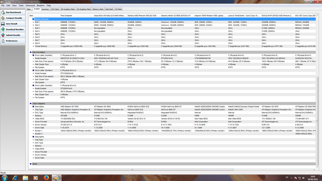Select the Virtual Memory row

[x=174, y=46]
